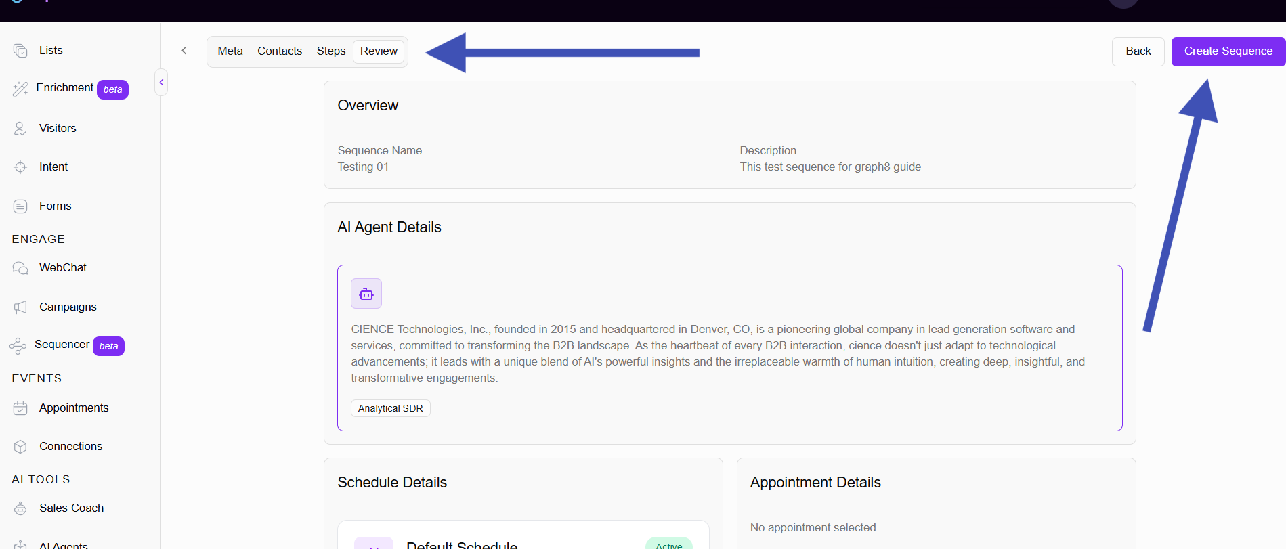This screenshot has width=1286, height=549.
Task: Open the WebChat bubbles icon
Action: (20, 268)
